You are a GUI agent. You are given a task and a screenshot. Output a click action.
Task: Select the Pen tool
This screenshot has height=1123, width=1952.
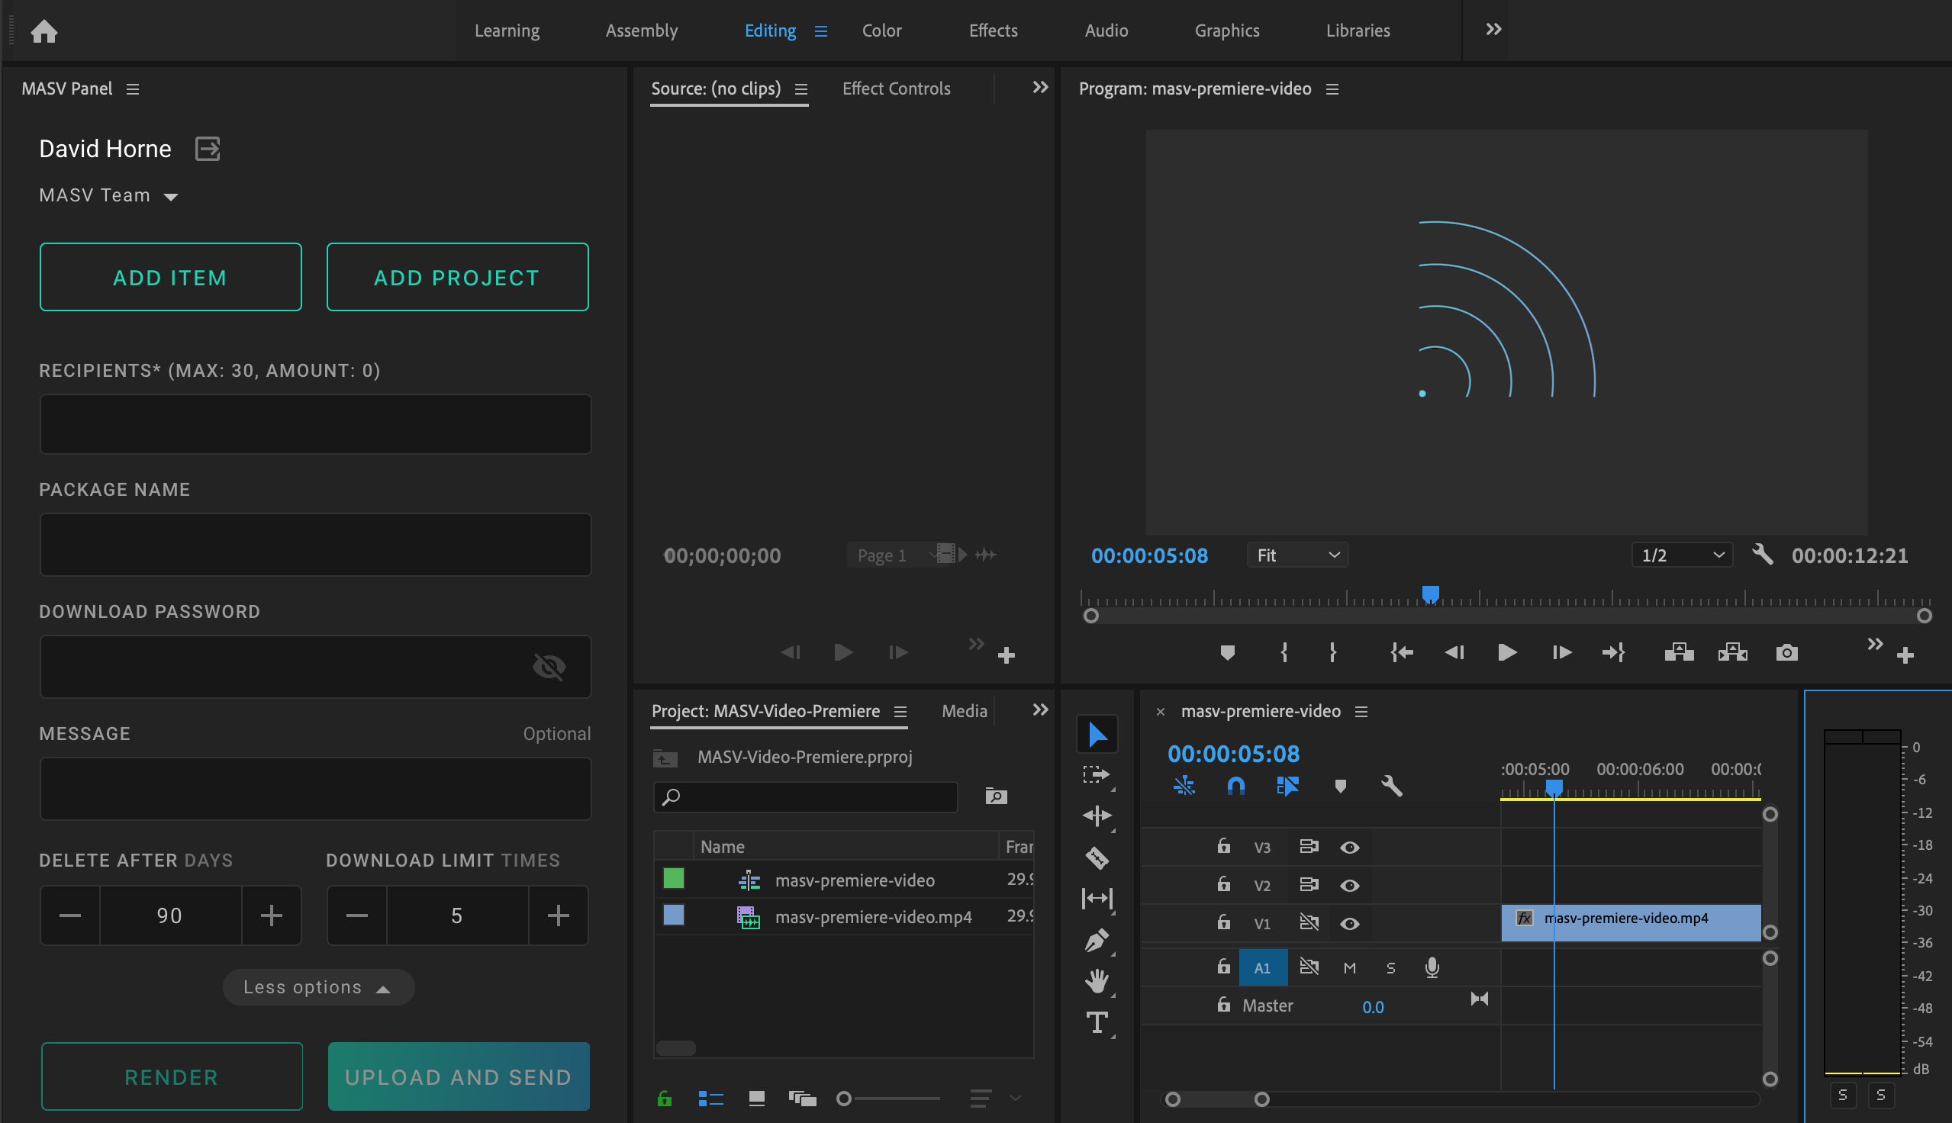pos(1097,940)
